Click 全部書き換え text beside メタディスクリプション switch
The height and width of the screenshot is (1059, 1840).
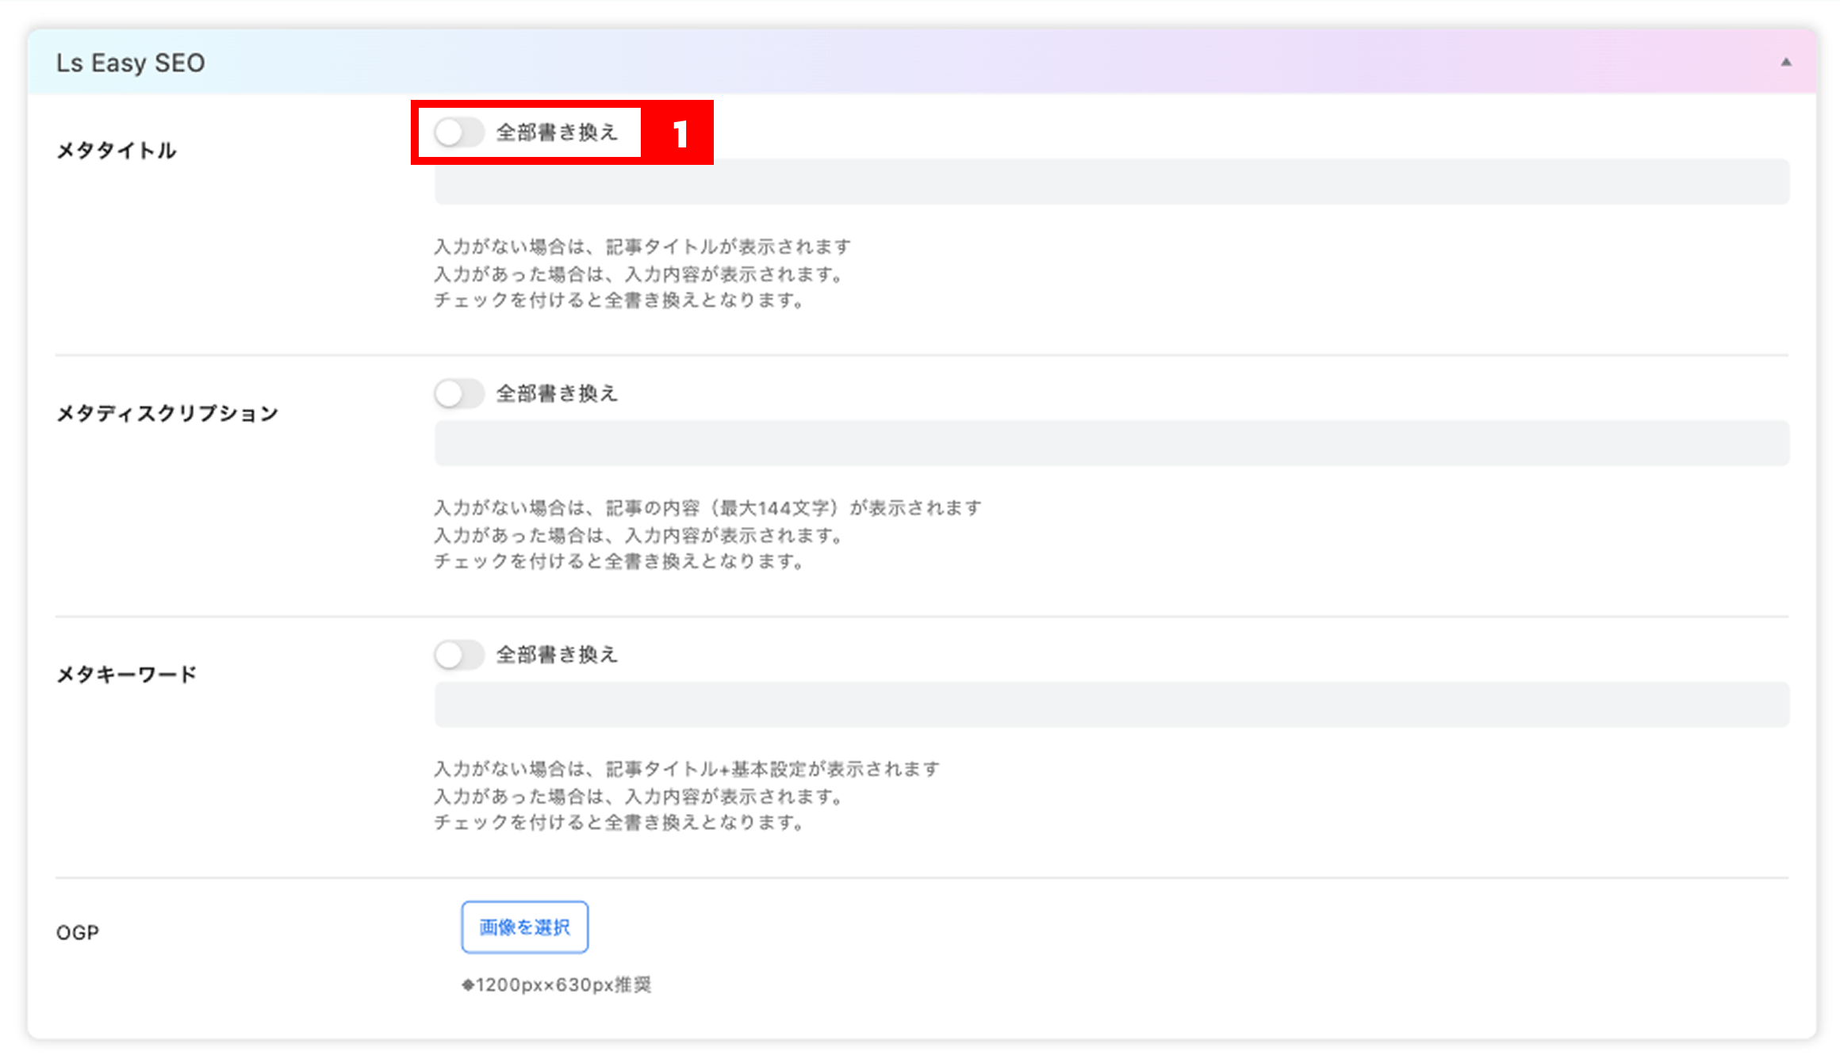coord(557,393)
